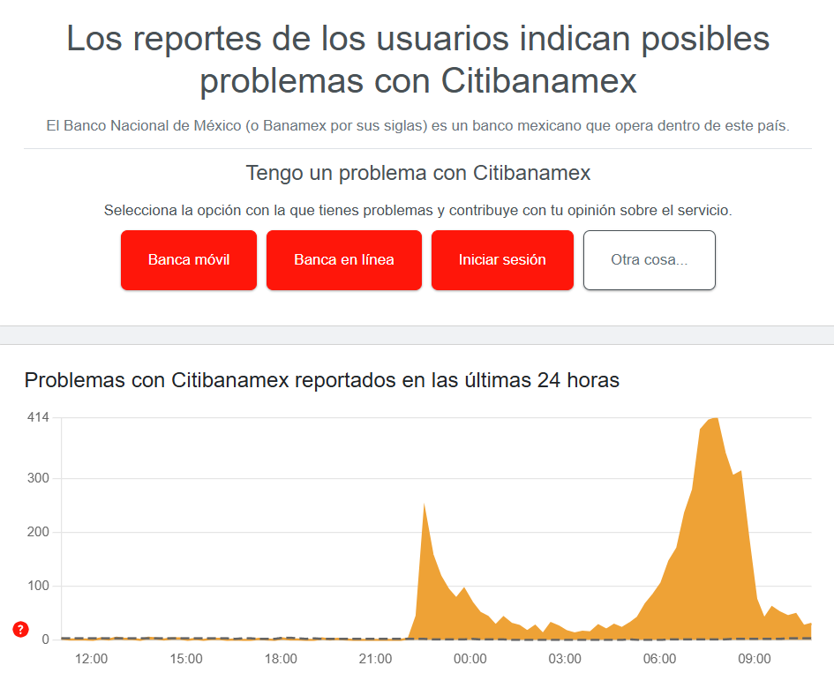The height and width of the screenshot is (673, 834).
Task: Click the 18:00 time axis label
Action: click(281, 659)
